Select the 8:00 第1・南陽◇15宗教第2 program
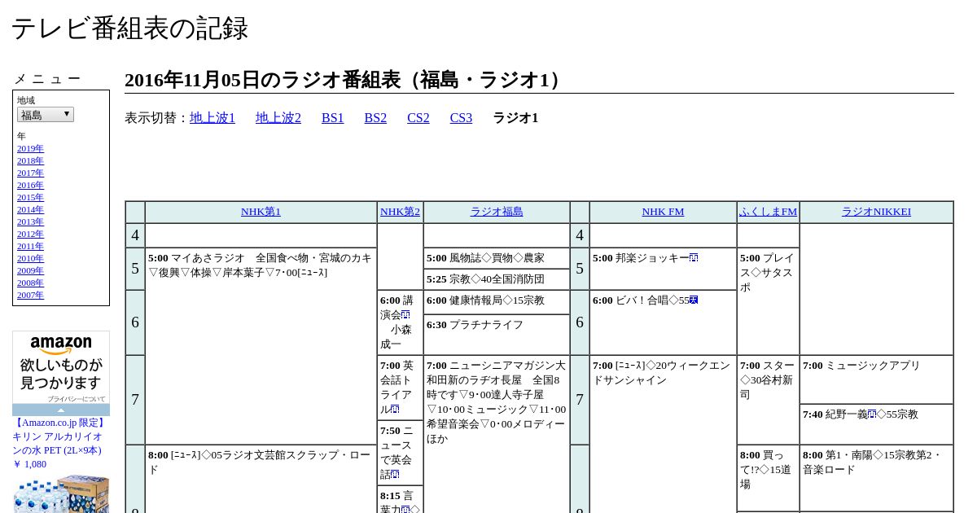Image resolution: width=977 pixels, height=513 pixels. [876, 478]
